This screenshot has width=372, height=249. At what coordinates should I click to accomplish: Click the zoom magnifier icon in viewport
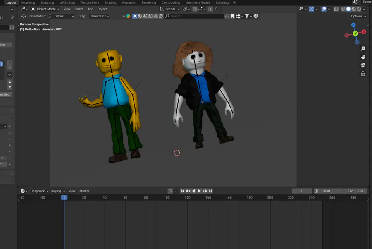(363, 49)
